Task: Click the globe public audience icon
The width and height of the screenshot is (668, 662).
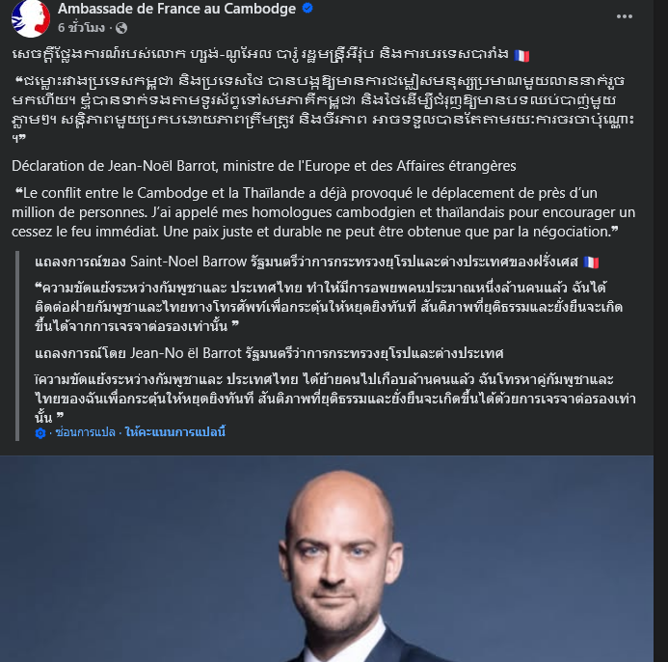Action: click(x=121, y=28)
